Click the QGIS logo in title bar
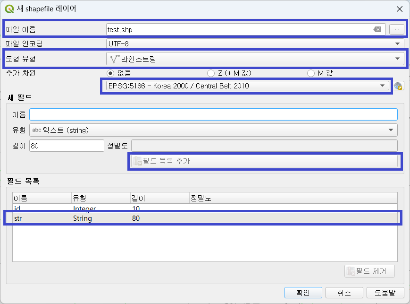410x304 pixels. tap(9, 9)
